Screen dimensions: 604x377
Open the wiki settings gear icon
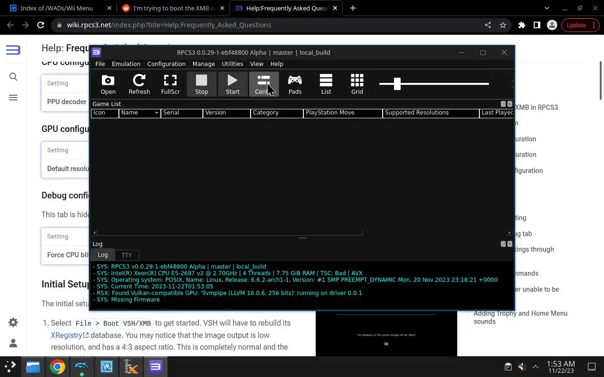[13, 322]
